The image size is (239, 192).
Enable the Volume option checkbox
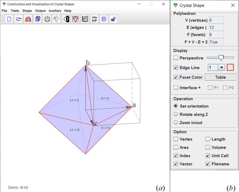[208, 147]
